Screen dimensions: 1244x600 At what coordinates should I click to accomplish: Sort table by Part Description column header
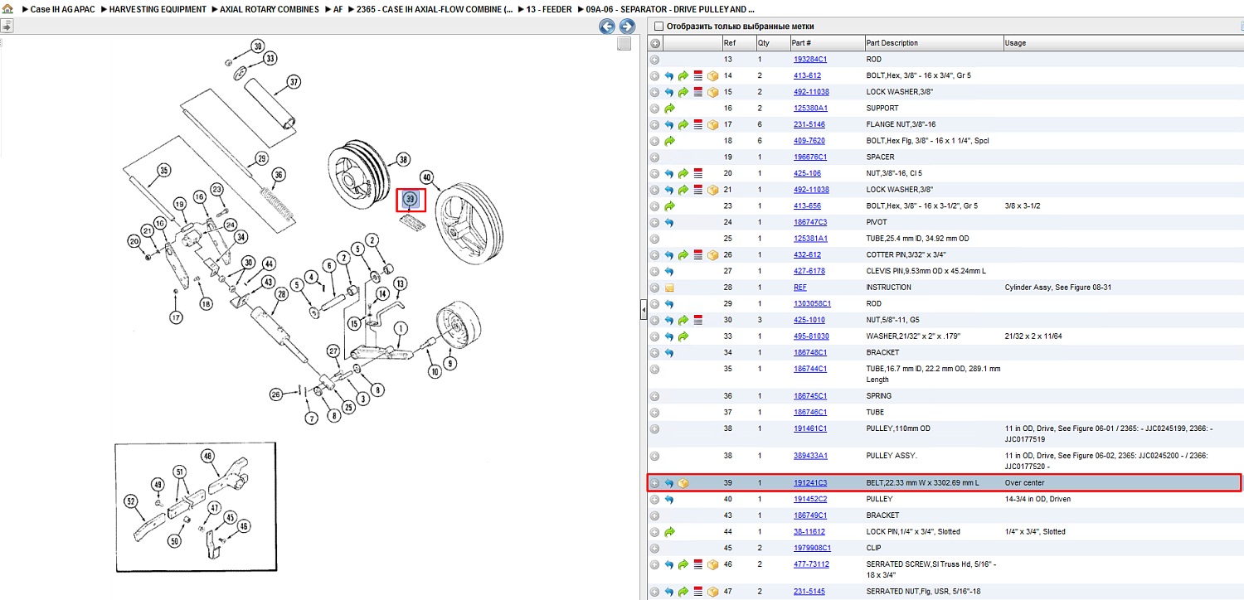point(892,43)
